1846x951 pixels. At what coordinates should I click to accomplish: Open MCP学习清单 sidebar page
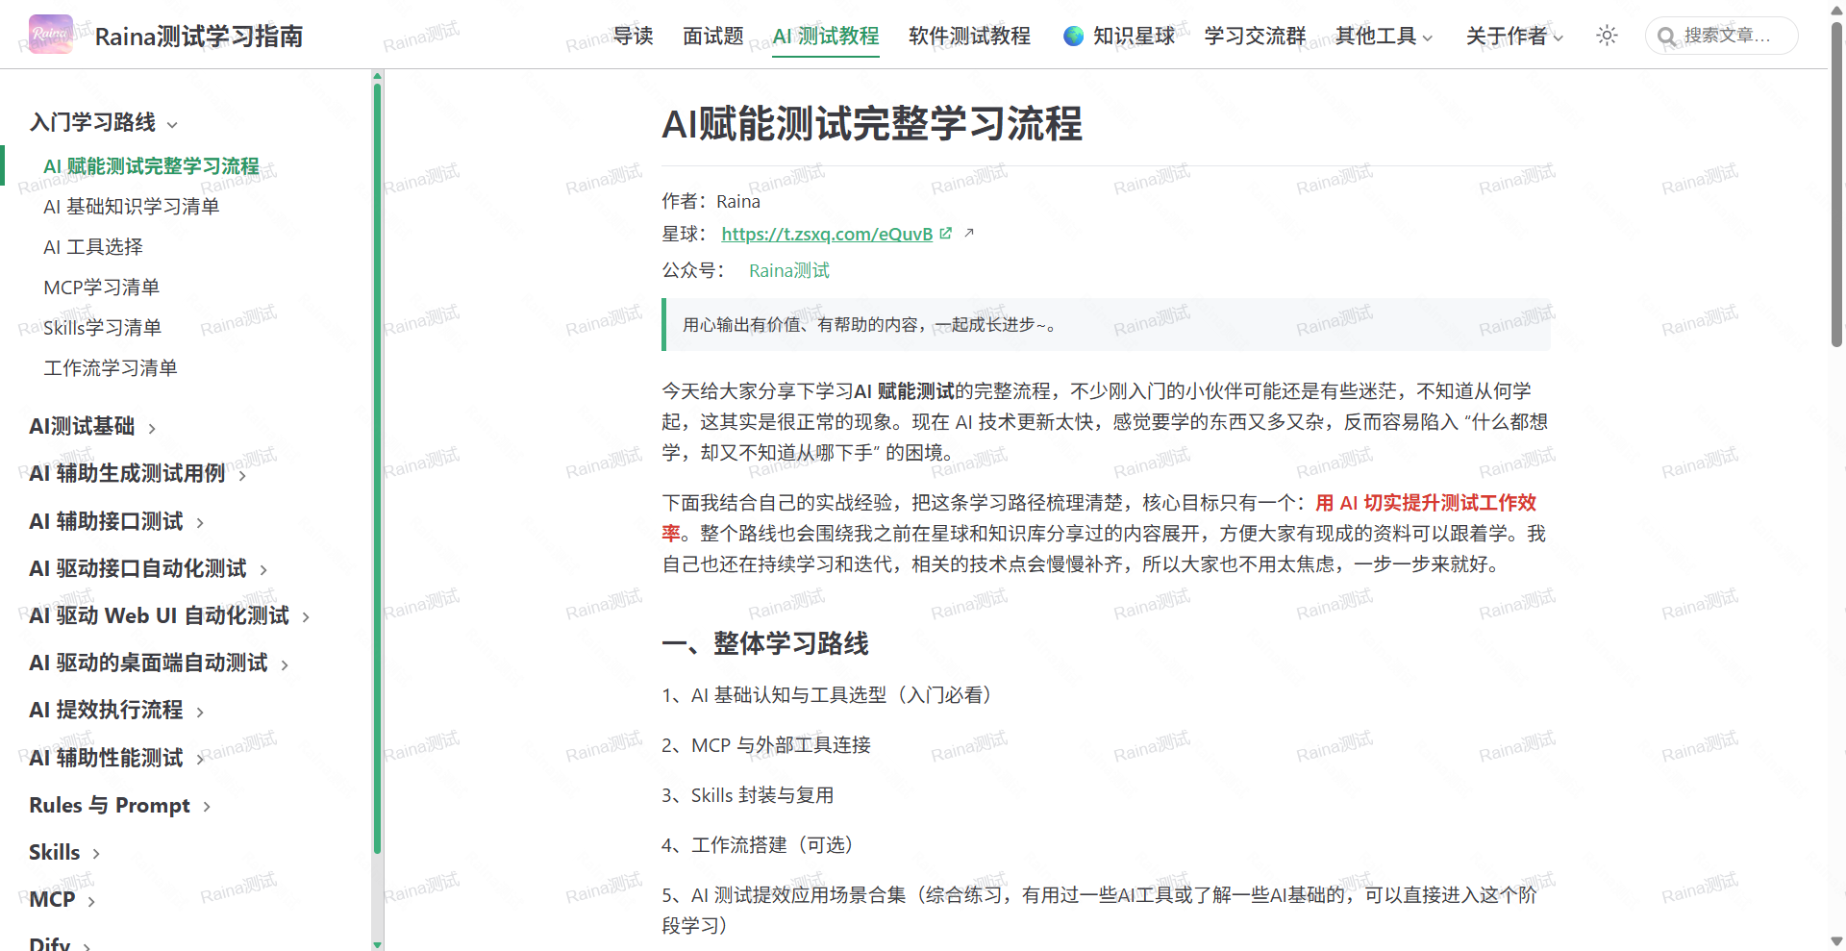coord(102,288)
